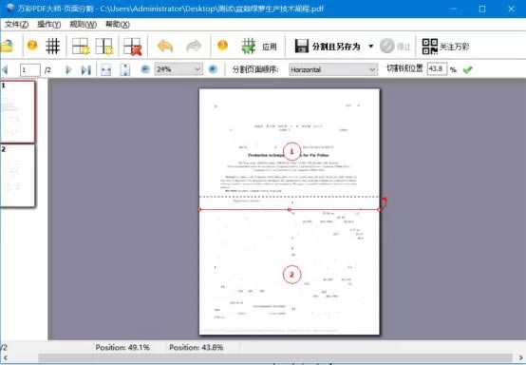Click the second orange step badge

pyautogui.click(x=222, y=45)
